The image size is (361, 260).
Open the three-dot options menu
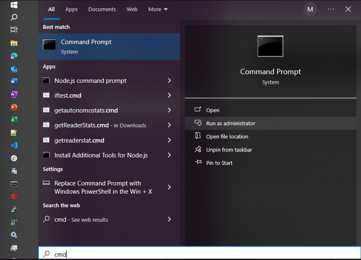[331, 9]
